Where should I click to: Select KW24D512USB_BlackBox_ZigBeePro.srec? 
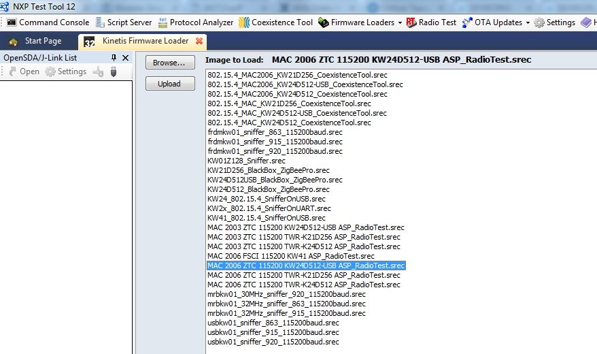275,180
